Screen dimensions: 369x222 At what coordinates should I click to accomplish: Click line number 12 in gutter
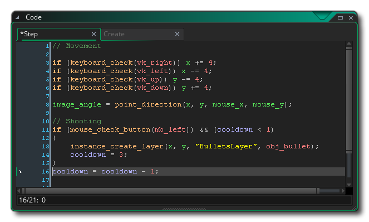click(x=46, y=138)
